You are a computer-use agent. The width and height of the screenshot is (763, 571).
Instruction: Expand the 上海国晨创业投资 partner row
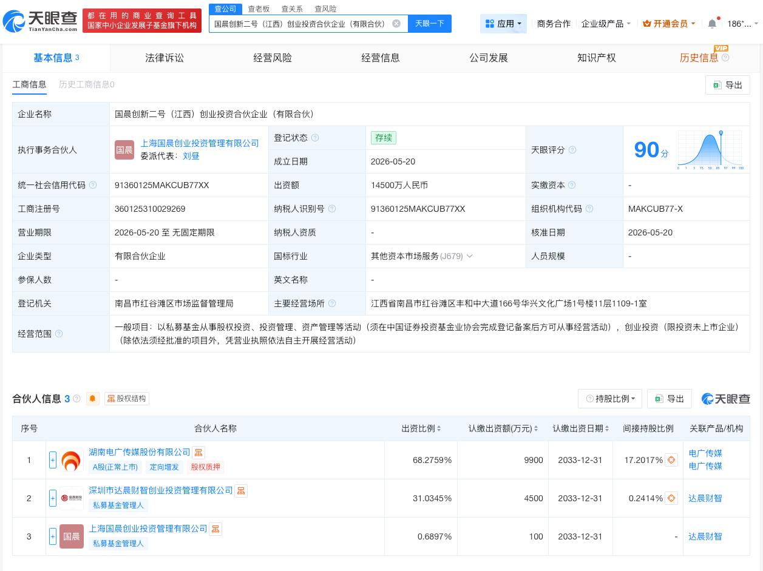[53, 536]
